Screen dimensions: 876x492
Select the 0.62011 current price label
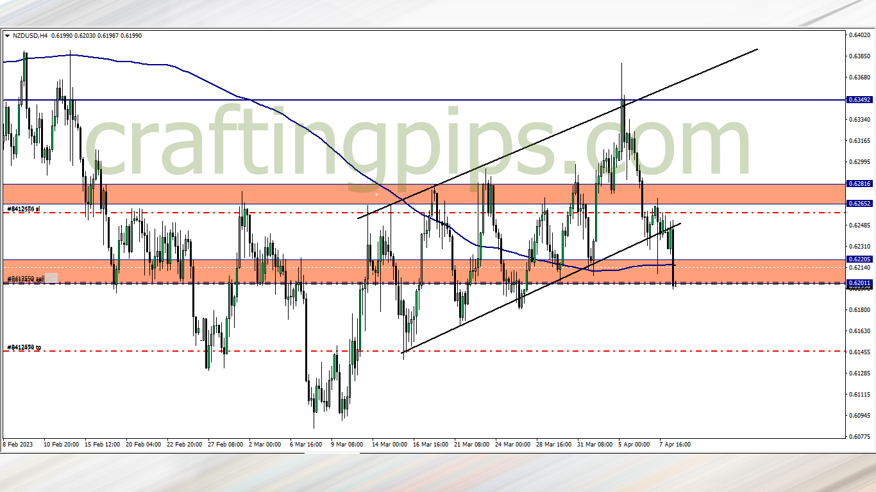859,283
